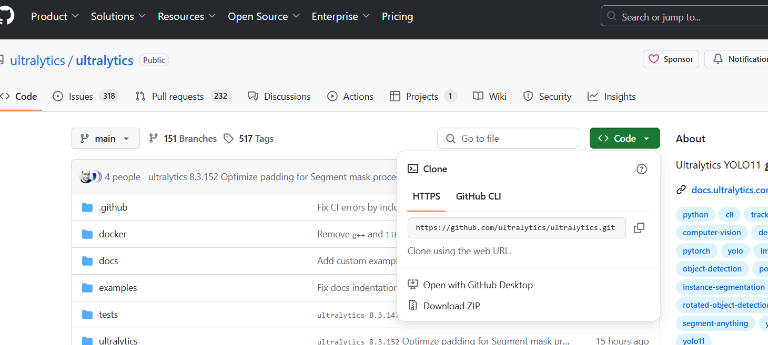
Task: Copy the HTTPS clone URL to clipboard
Action: tap(639, 228)
